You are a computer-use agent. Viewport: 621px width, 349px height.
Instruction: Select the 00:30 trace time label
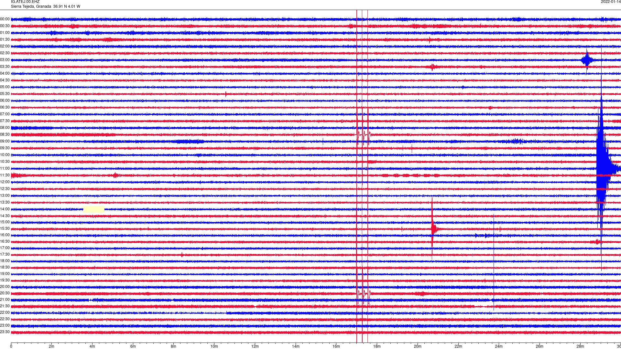click(5, 26)
